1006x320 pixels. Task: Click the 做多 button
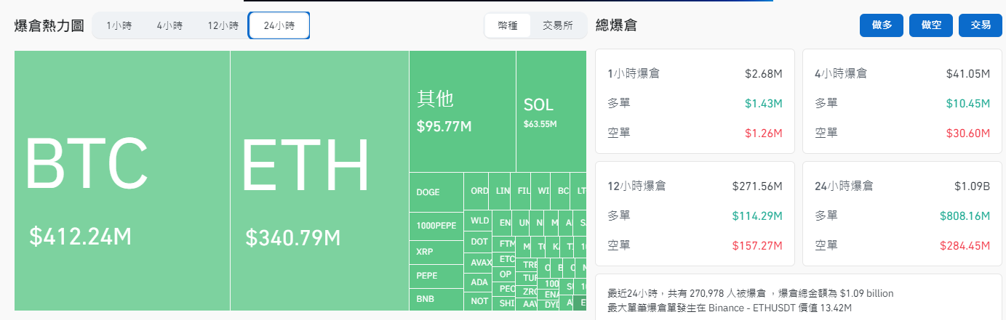[x=882, y=25]
